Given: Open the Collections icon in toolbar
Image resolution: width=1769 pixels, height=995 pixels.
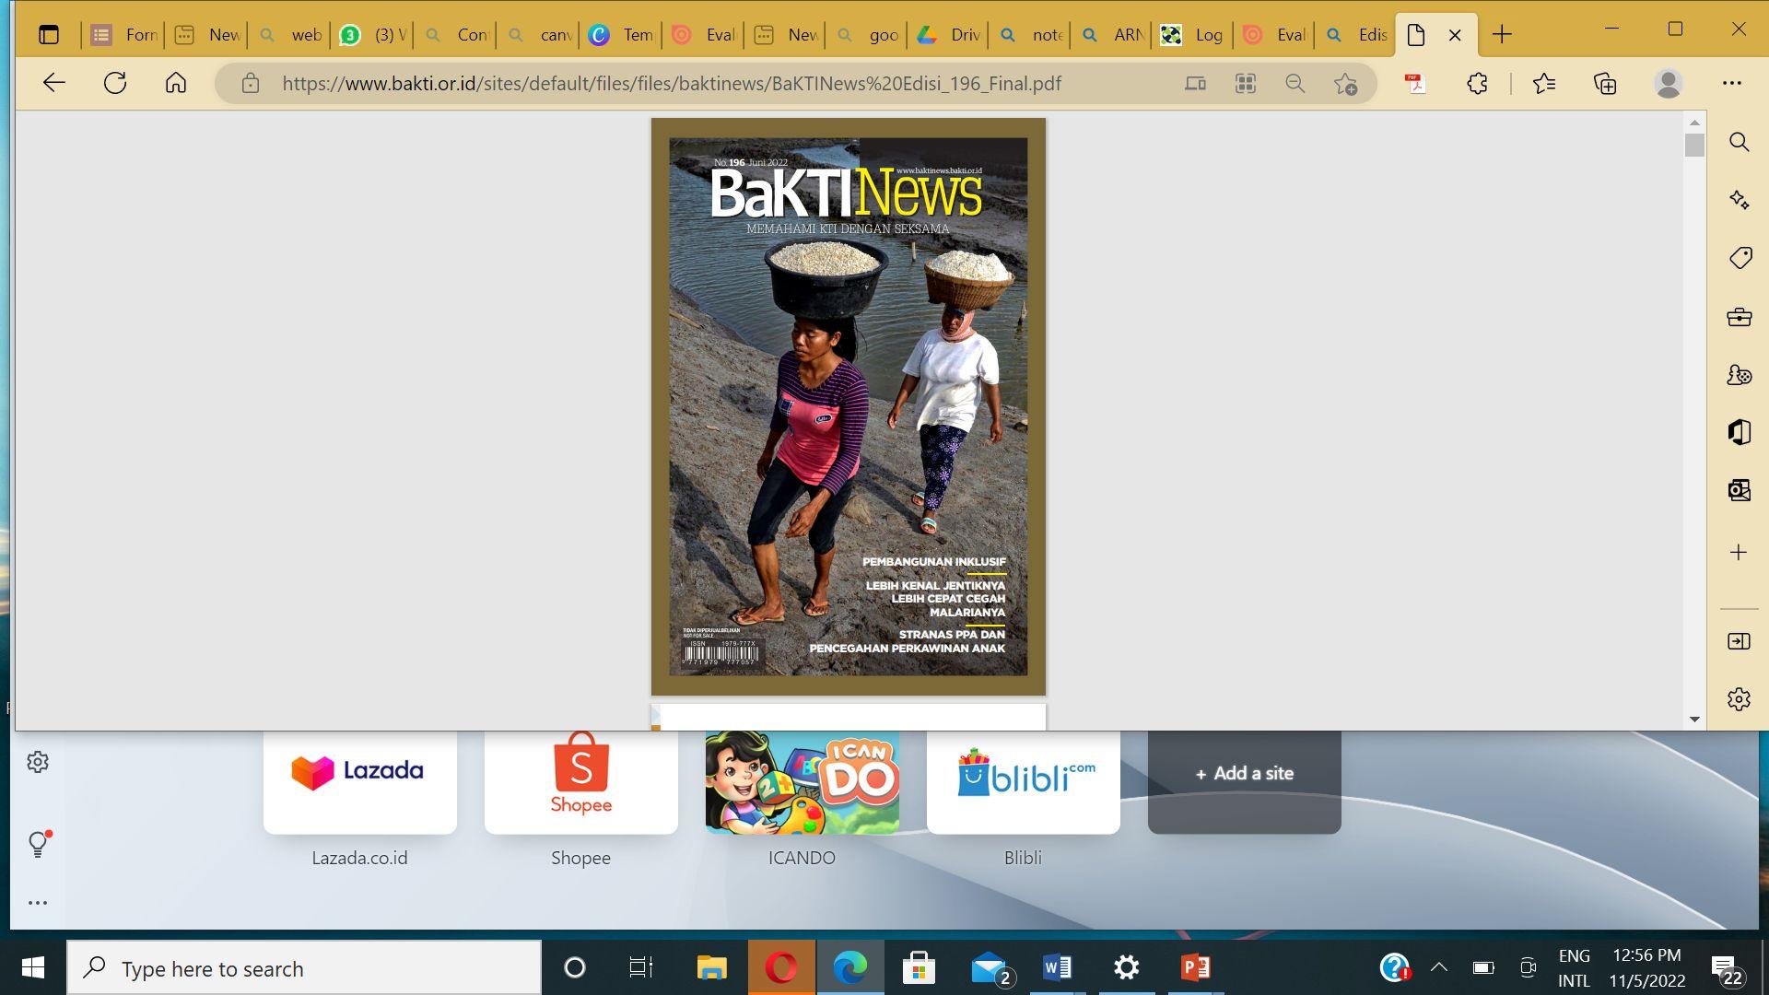Looking at the screenshot, I should 1605,83.
